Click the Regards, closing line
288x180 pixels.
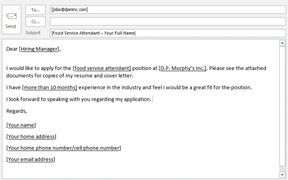[x=17, y=111]
